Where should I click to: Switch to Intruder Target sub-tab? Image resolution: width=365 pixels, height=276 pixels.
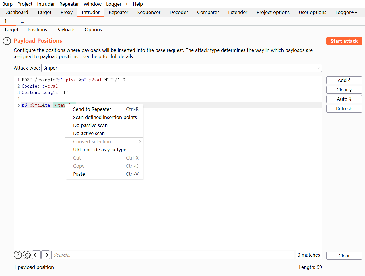click(11, 30)
